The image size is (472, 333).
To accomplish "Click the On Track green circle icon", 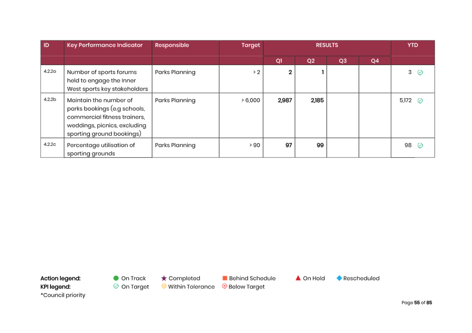I will click(116, 278).
